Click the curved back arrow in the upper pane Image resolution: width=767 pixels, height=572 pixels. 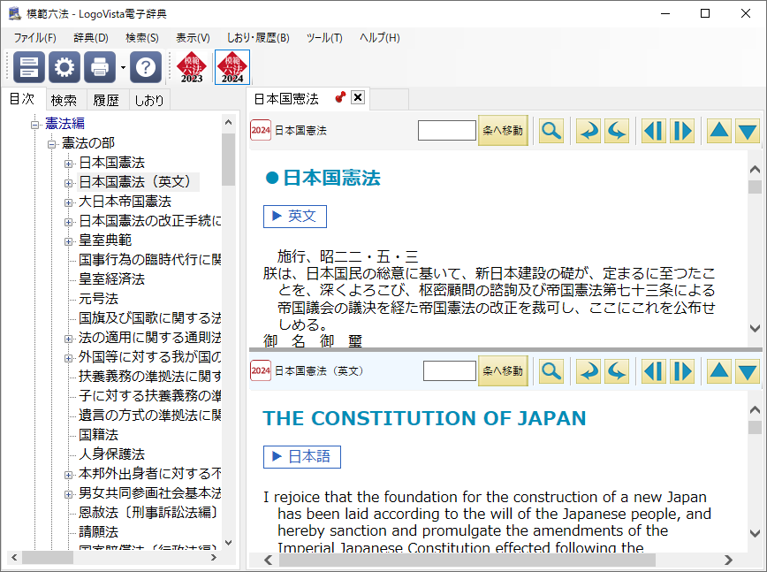pyautogui.click(x=617, y=131)
